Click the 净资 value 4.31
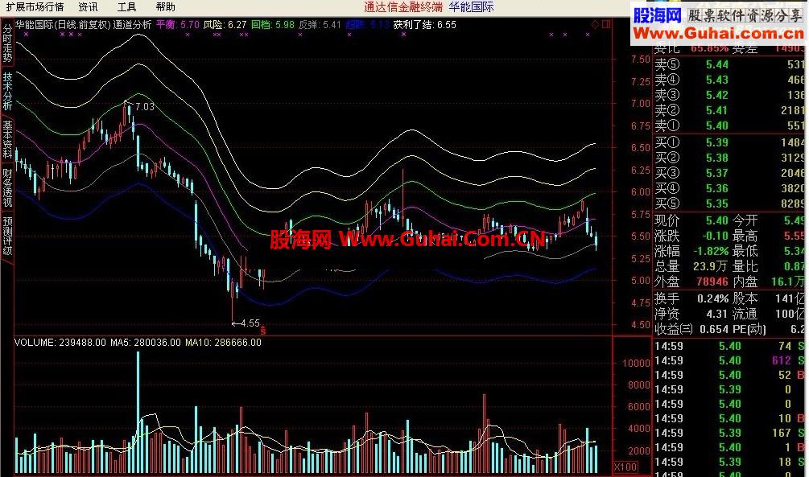Image resolution: width=809 pixels, height=477 pixels. click(x=716, y=314)
